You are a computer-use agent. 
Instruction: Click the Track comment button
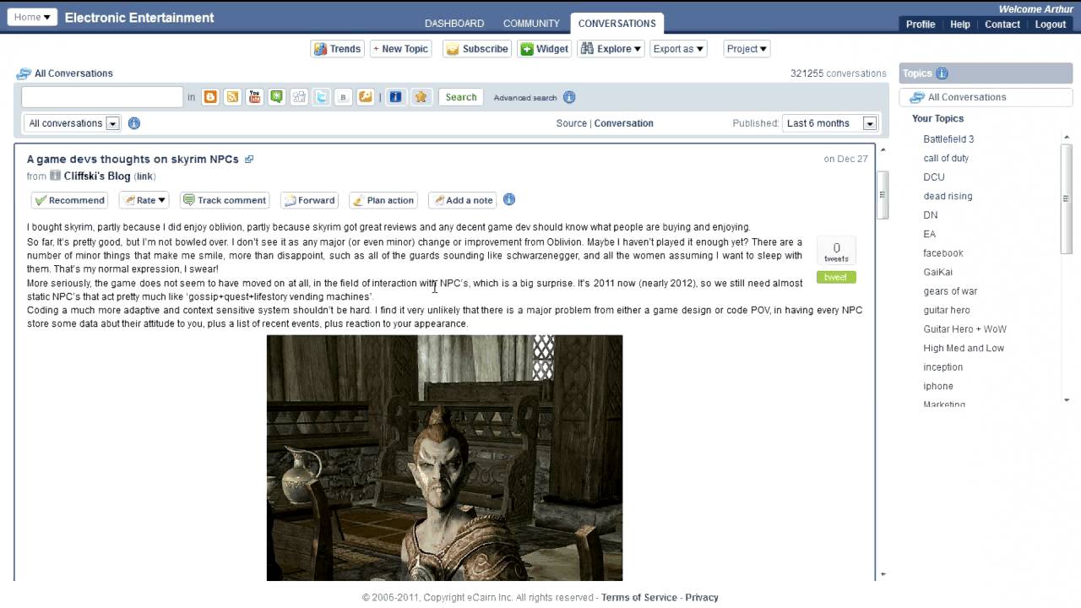click(x=225, y=200)
